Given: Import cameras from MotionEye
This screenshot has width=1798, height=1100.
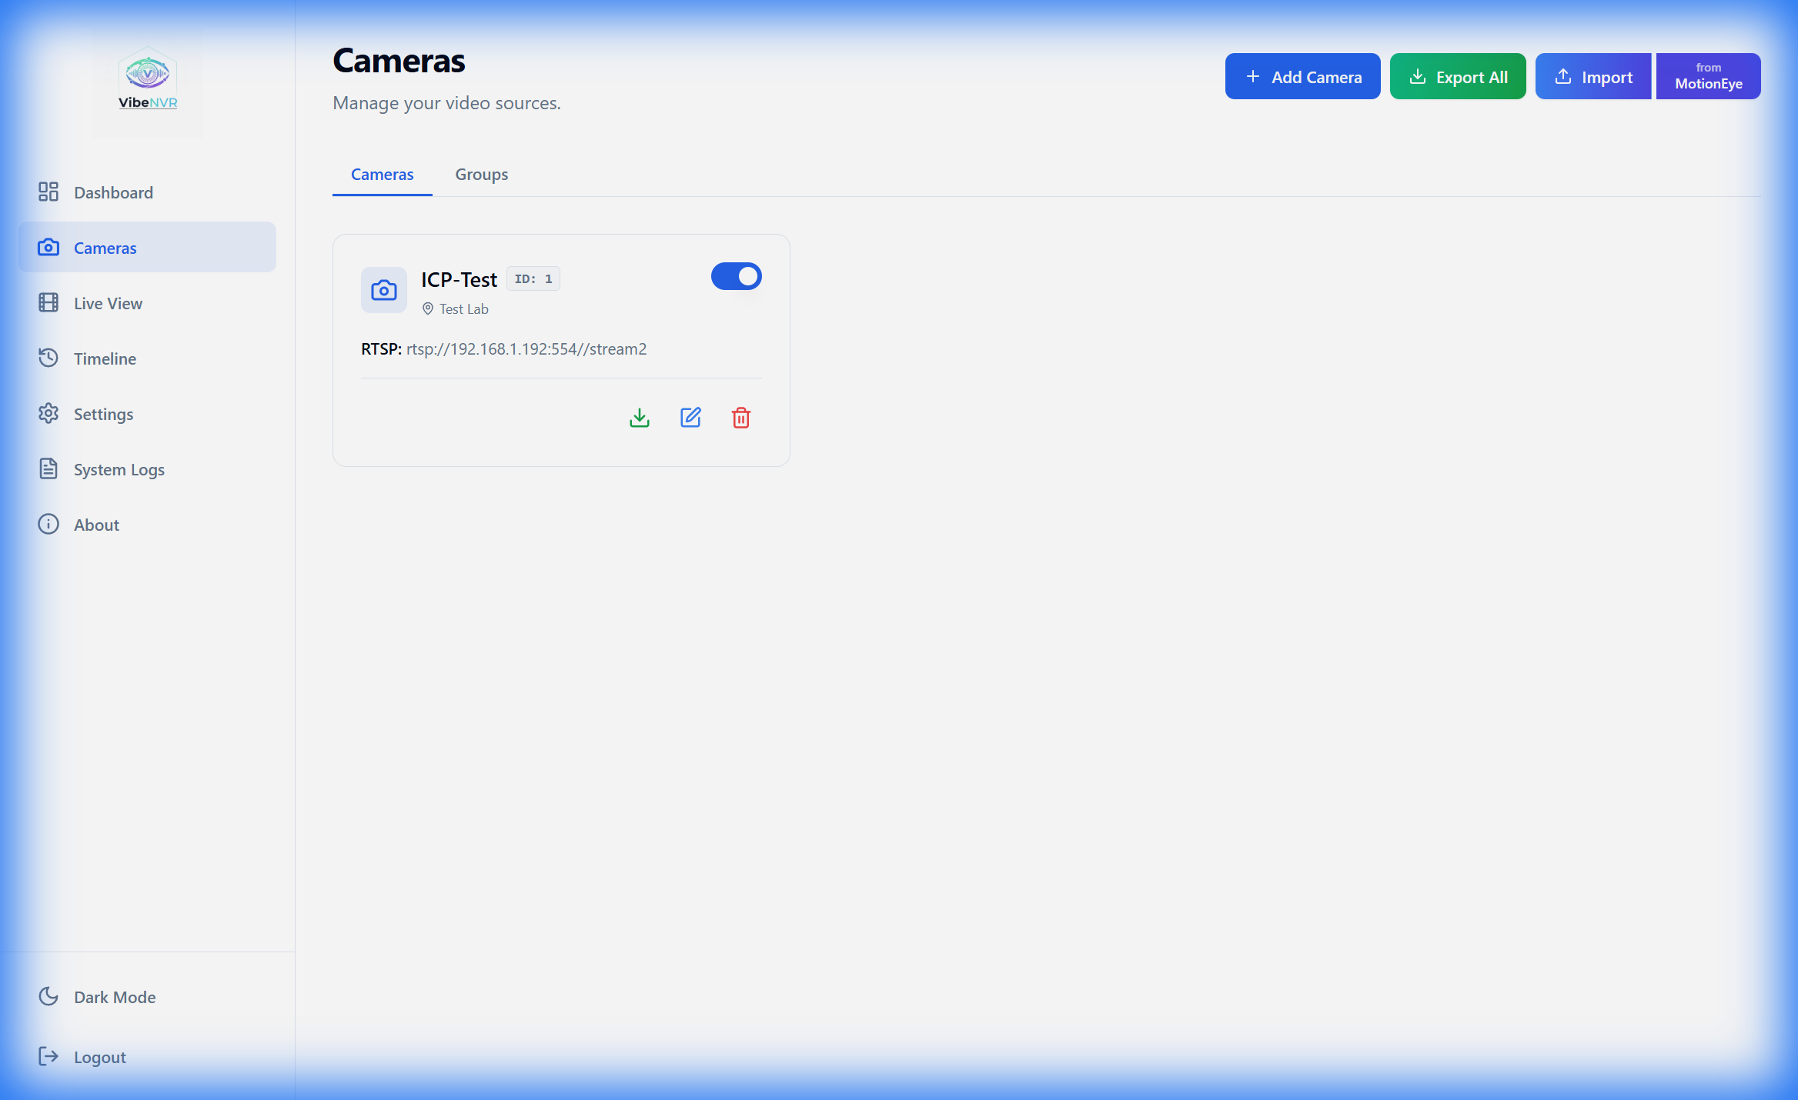Looking at the screenshot, I should (1708, 76).
